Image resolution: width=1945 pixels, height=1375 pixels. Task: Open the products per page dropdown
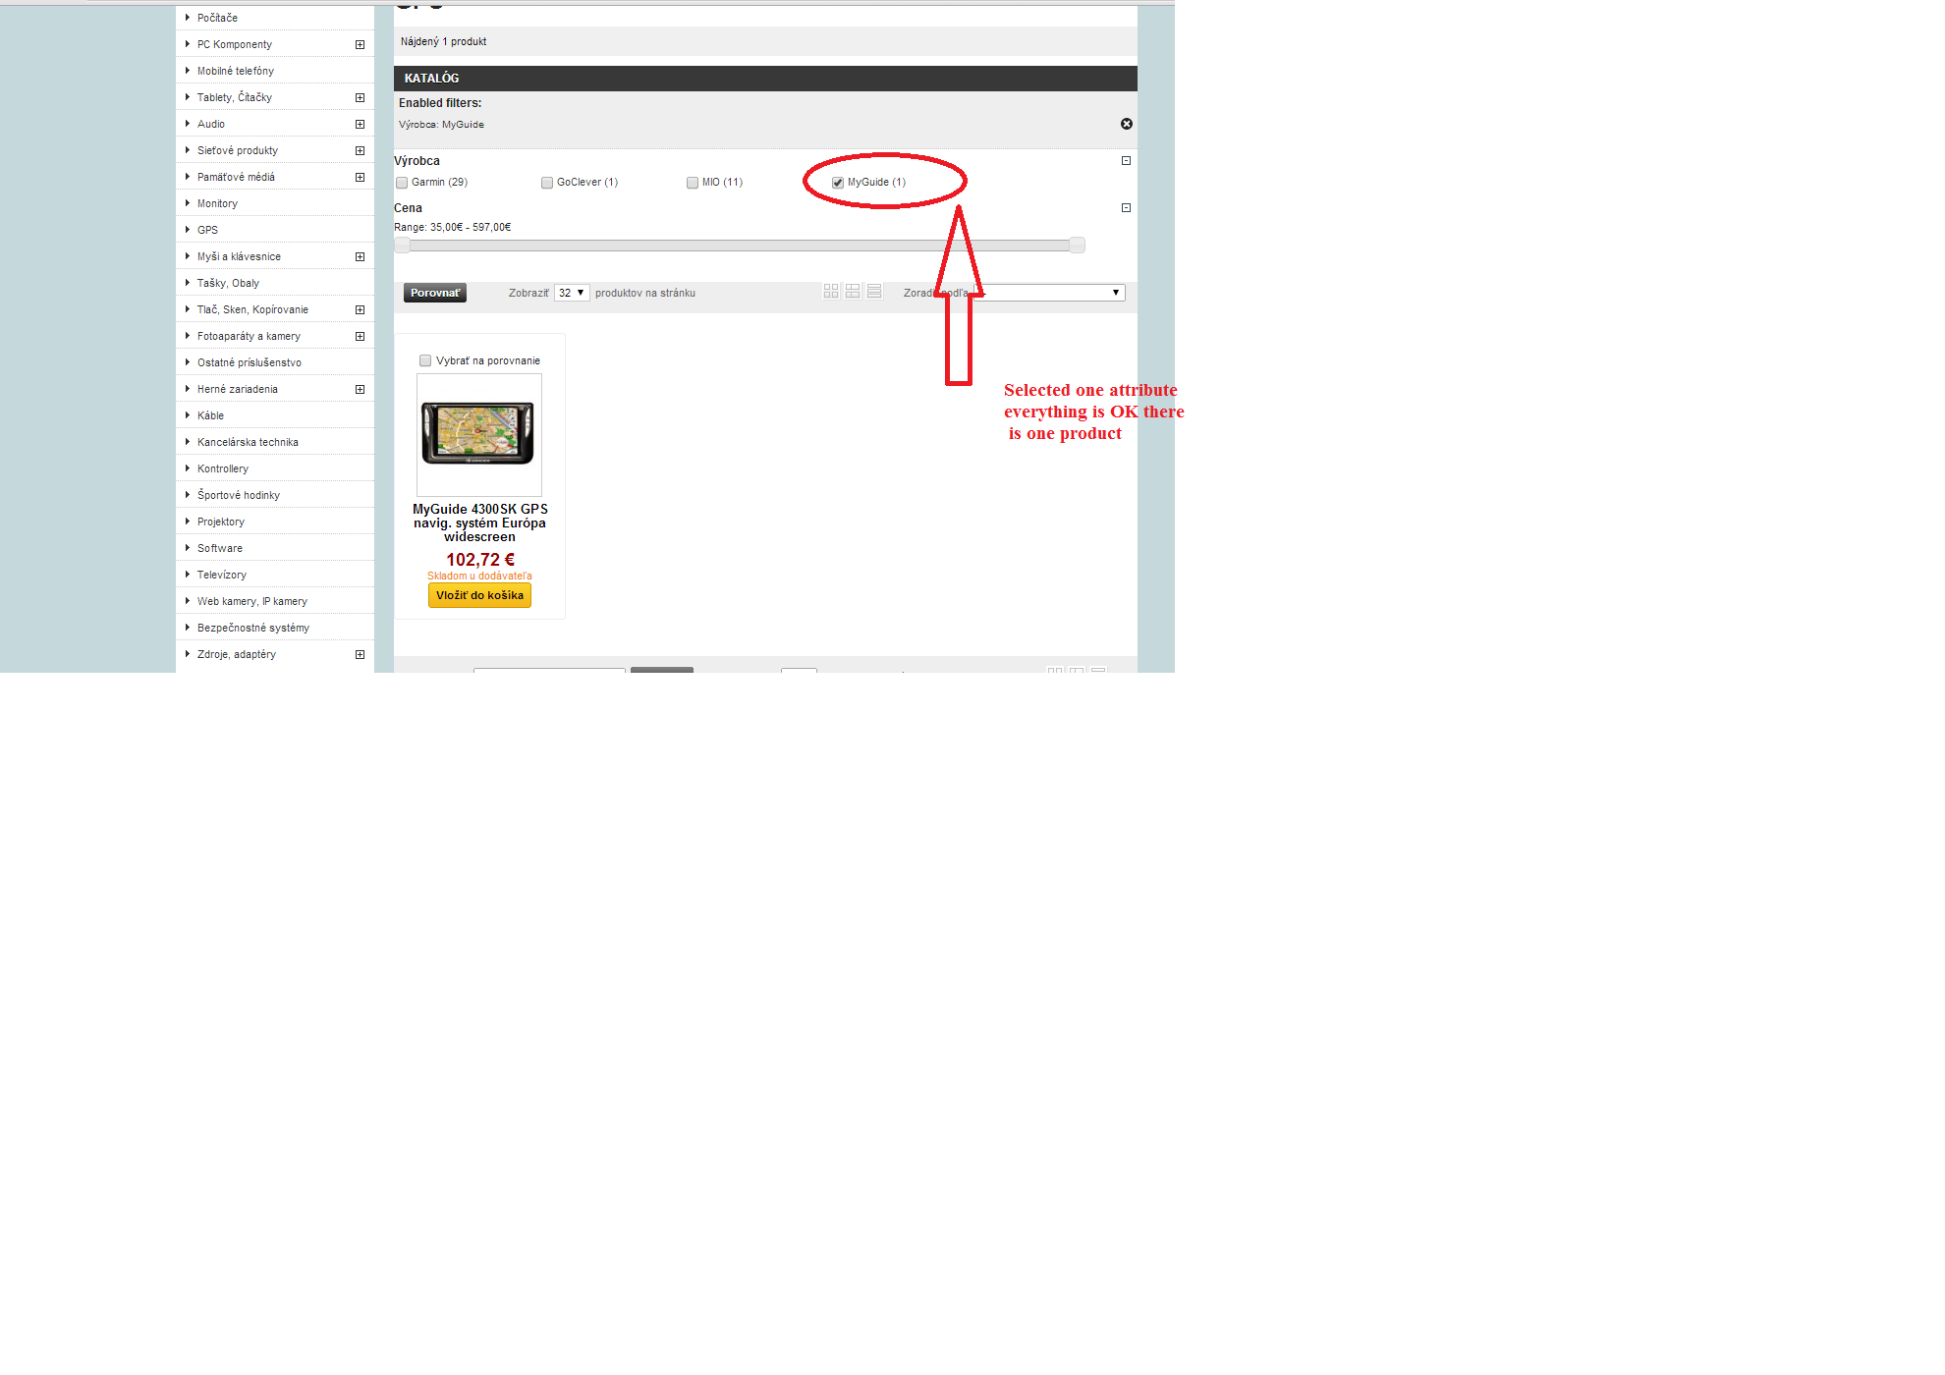(571, 293)
